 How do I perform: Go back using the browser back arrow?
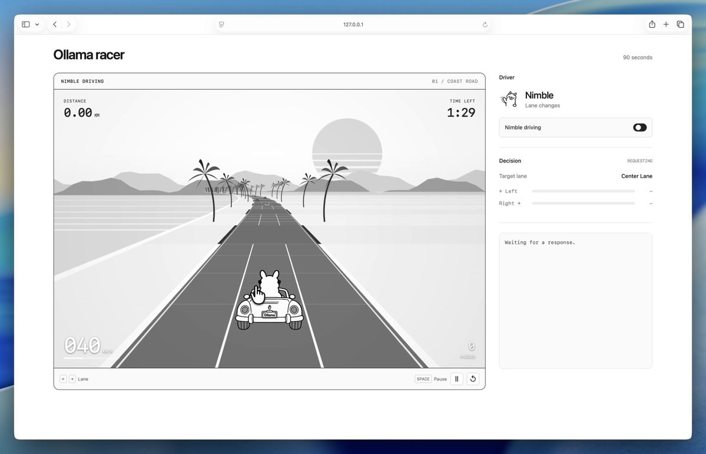[55, 24]
